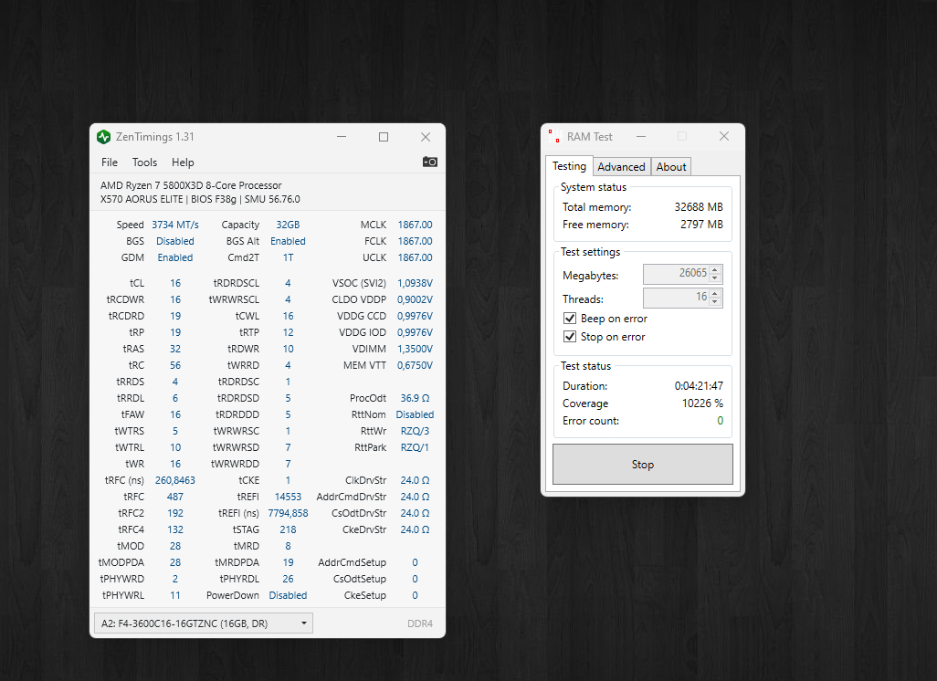This screenshot has width=937, height=681.
Task: Click the RttNom value Disabled
Action: (x=415, y=414)
